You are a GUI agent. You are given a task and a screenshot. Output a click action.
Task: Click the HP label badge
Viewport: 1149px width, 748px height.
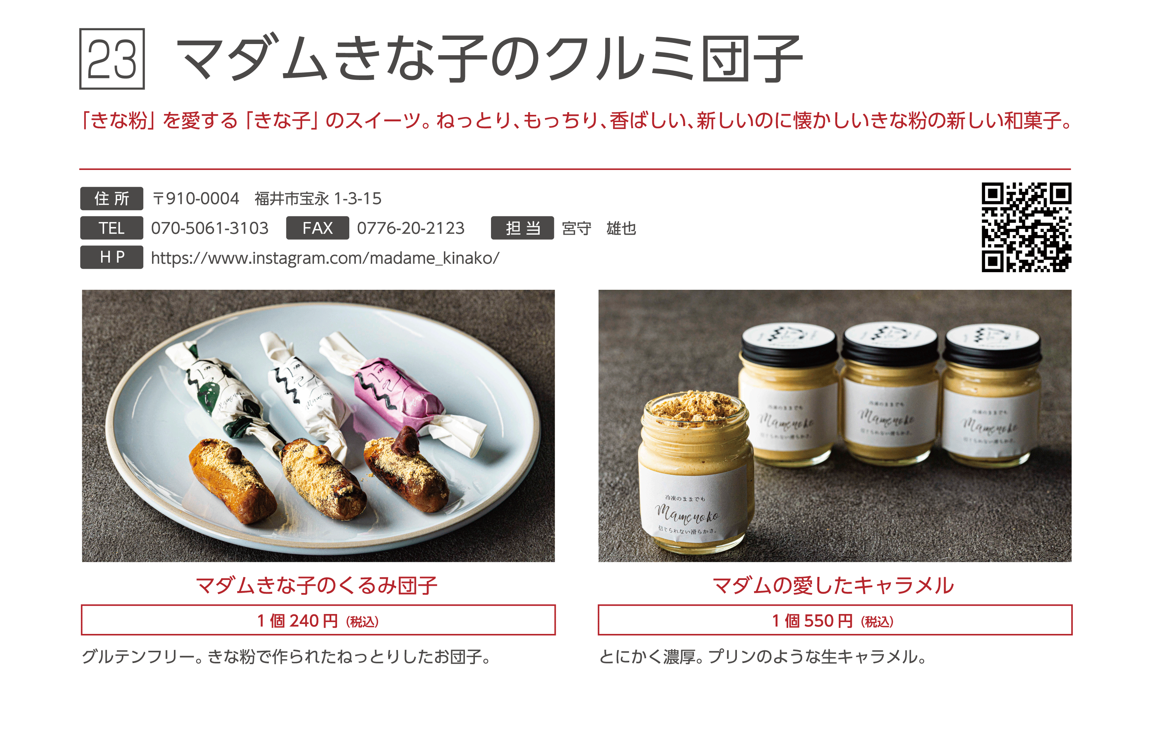click(111, 257)
